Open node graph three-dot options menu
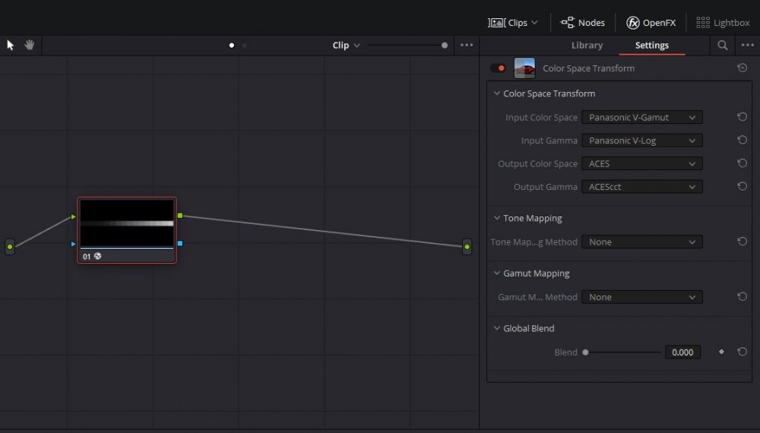 [x=467, y=46]
